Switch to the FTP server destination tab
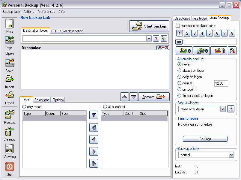 click(67, 31)
